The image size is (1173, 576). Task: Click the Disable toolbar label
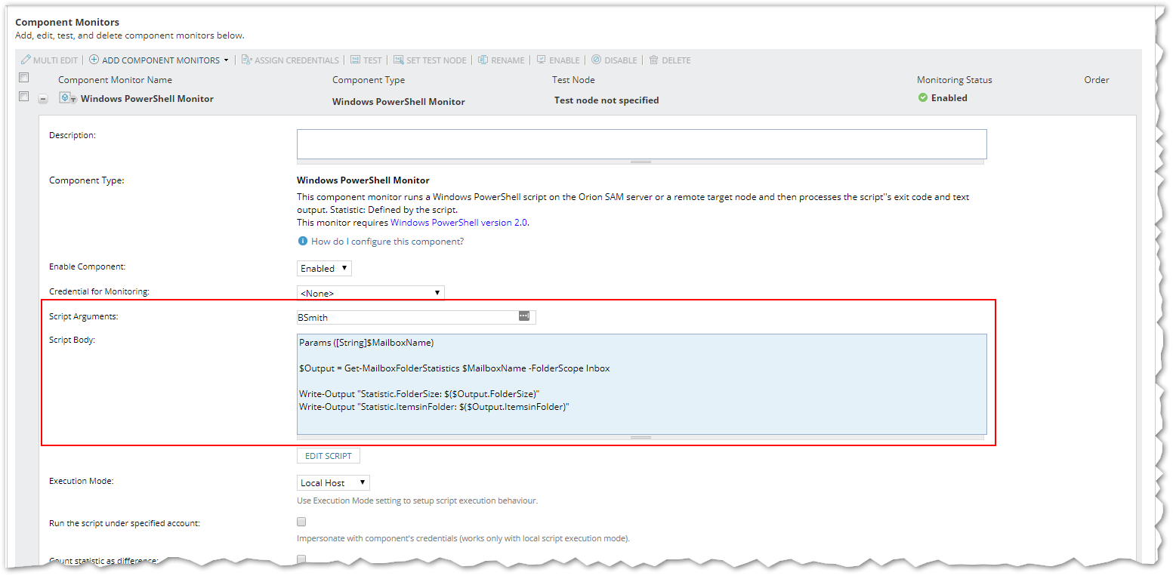(x=621, y=60)
